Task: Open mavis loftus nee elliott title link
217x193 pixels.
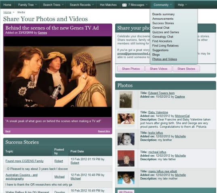Action: pos(162,171)
